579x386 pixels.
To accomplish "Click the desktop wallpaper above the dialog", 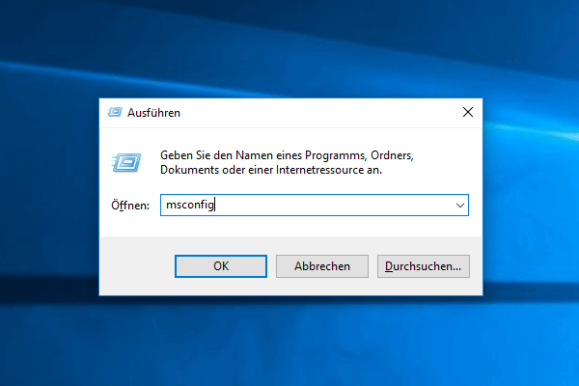I will (x=289, y=48).
